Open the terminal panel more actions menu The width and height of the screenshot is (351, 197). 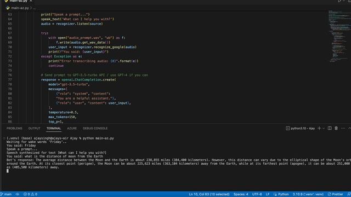[x=343, y=129]
